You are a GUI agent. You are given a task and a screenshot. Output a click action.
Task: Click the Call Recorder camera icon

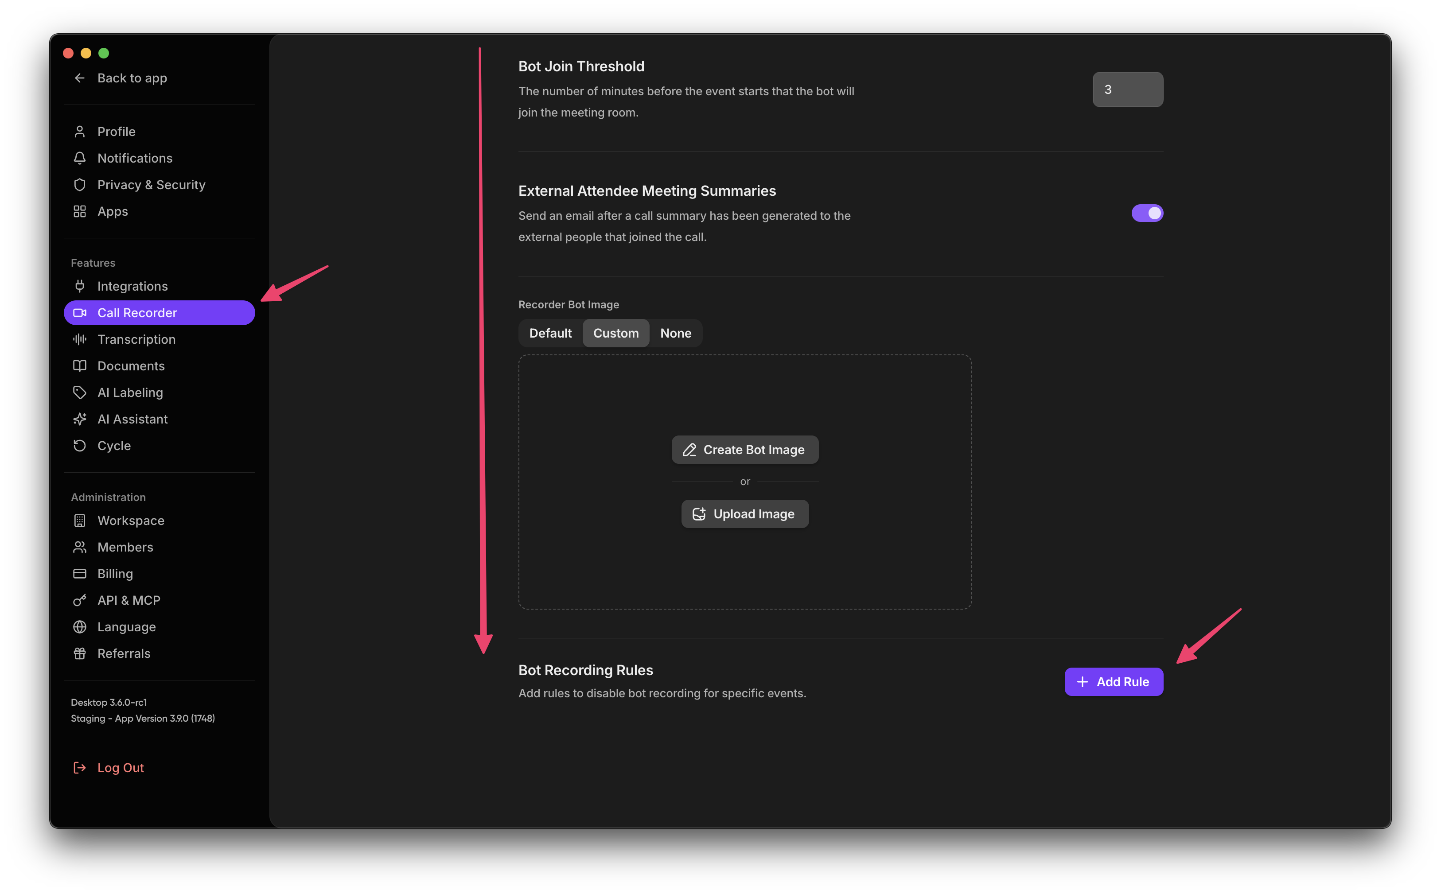[80, 313]
